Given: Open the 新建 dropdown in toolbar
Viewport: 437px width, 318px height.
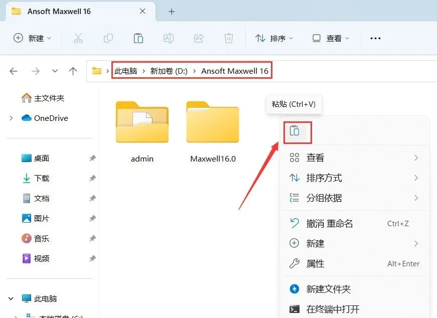Looking at the screenshot, I should click(x=32, y=38).
